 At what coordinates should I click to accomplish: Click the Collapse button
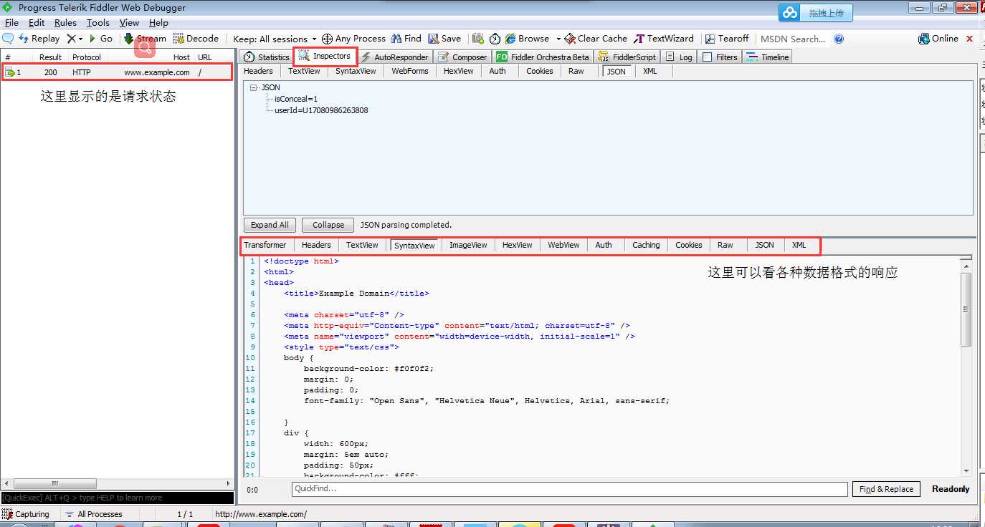(328, 225)
